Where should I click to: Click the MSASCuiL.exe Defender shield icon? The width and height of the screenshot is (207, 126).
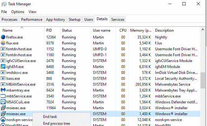pyautogui.click(x=3, y=102)
